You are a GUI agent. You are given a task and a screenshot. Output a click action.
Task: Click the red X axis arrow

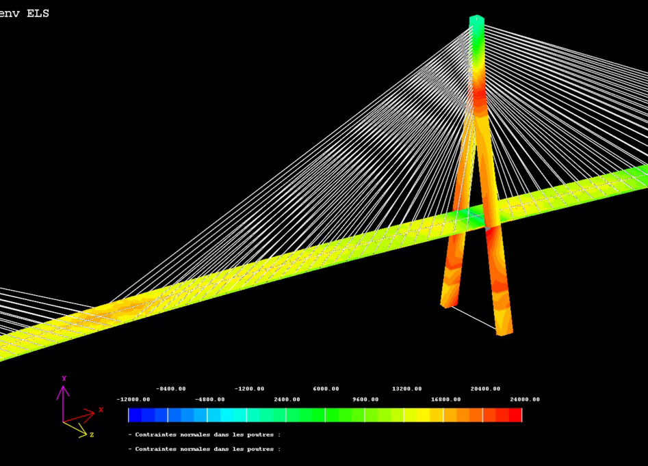click(x=79, y=416)
